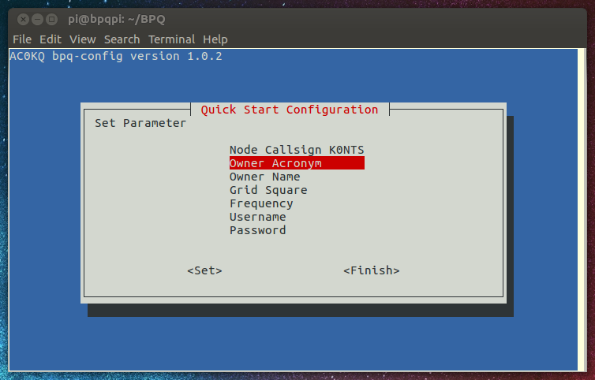Open the View menu
The image size is (595, 380).
coord(82,39)
